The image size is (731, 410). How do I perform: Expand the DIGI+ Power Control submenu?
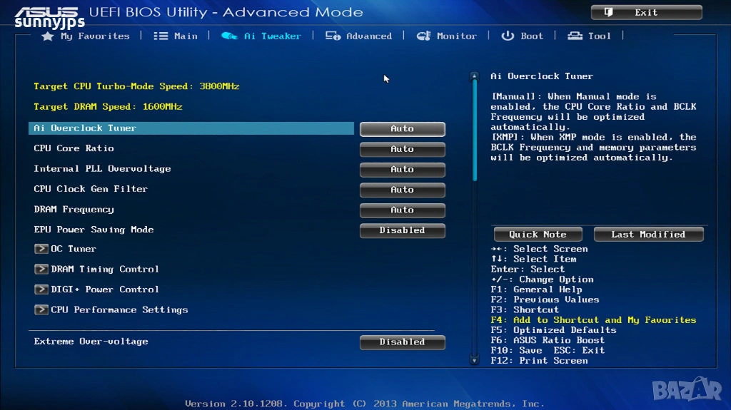click(41, 289)
